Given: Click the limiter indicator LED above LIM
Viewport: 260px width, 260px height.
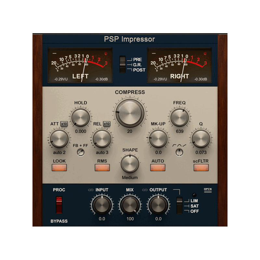Looking at the screenshot, I should point(194,195).
